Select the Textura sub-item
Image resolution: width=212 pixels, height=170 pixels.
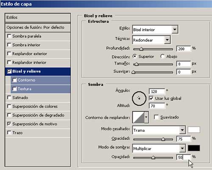[x=40, y=89]
